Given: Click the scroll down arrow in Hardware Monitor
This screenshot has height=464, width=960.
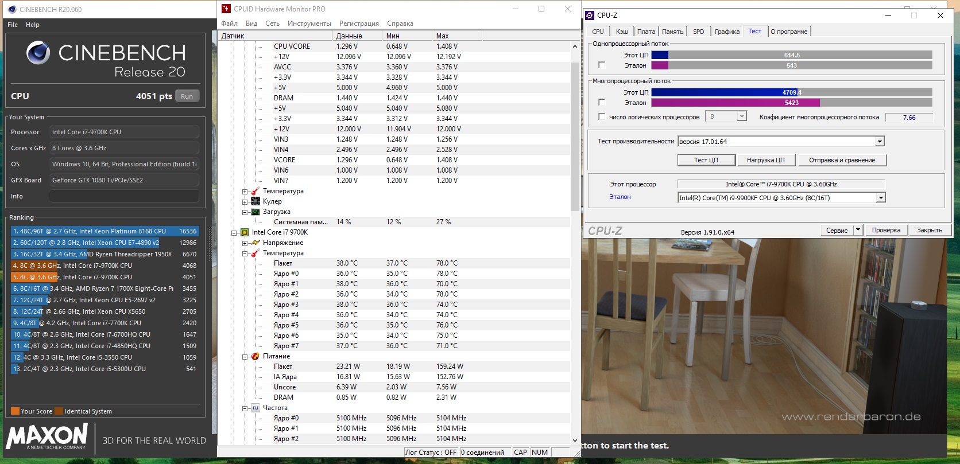Looking at the screenshot, I should [x=575, y=440].
